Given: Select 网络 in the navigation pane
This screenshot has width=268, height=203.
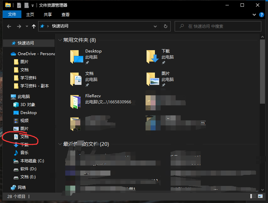Looking at the screenshot, I should pos(22,187).
